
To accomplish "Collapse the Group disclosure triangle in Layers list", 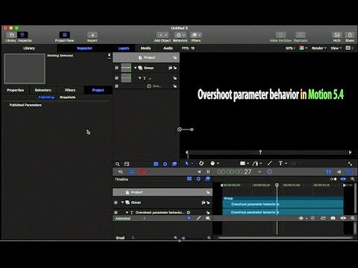I will point(136,68).
